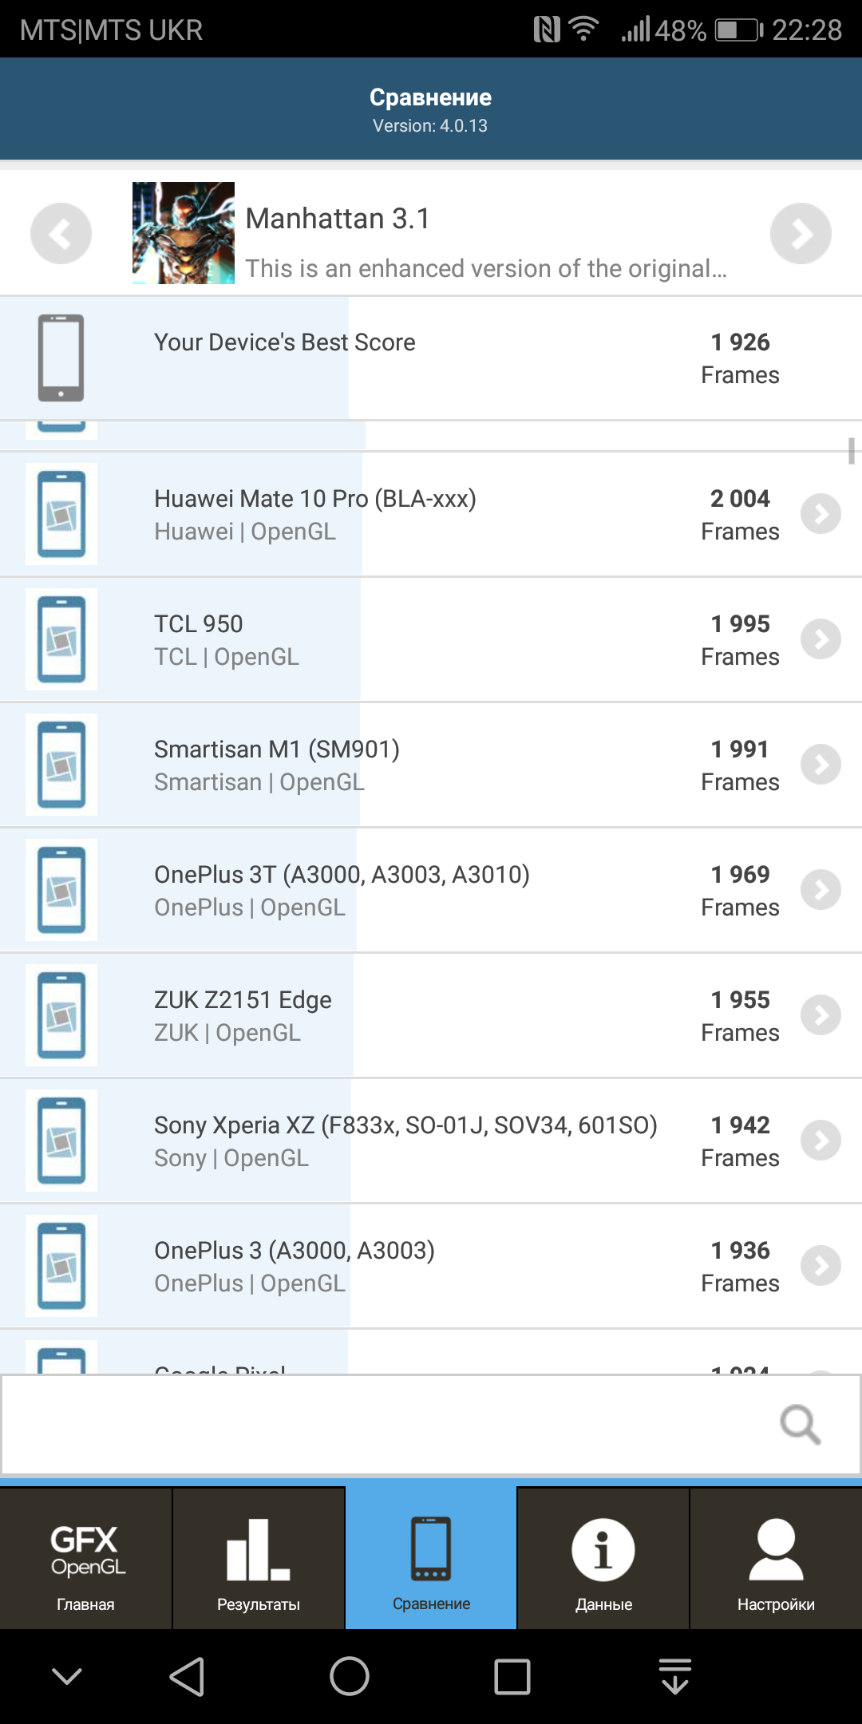Tap the search magnifier icon

click(801, 1425)
